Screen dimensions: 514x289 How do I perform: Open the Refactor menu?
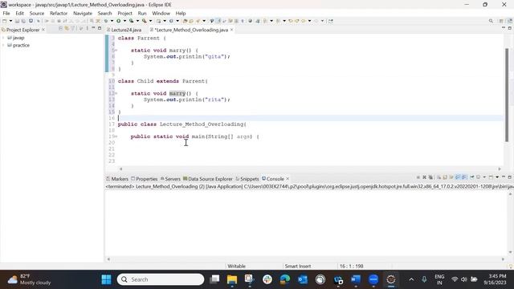[x=59, y=14]
